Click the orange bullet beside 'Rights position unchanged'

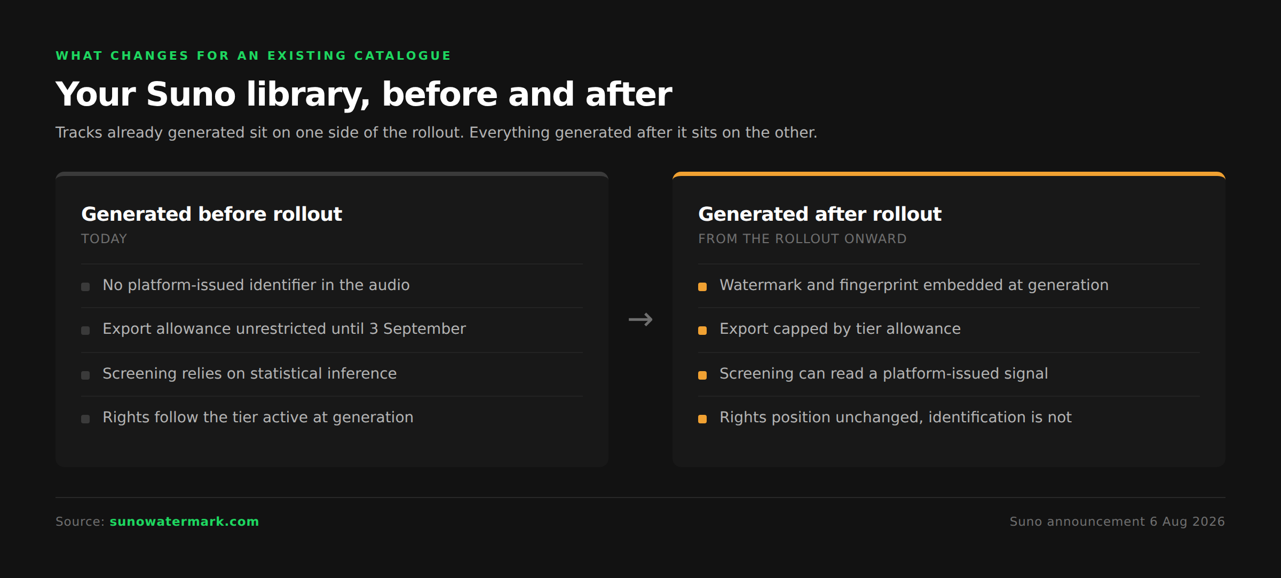702,419
